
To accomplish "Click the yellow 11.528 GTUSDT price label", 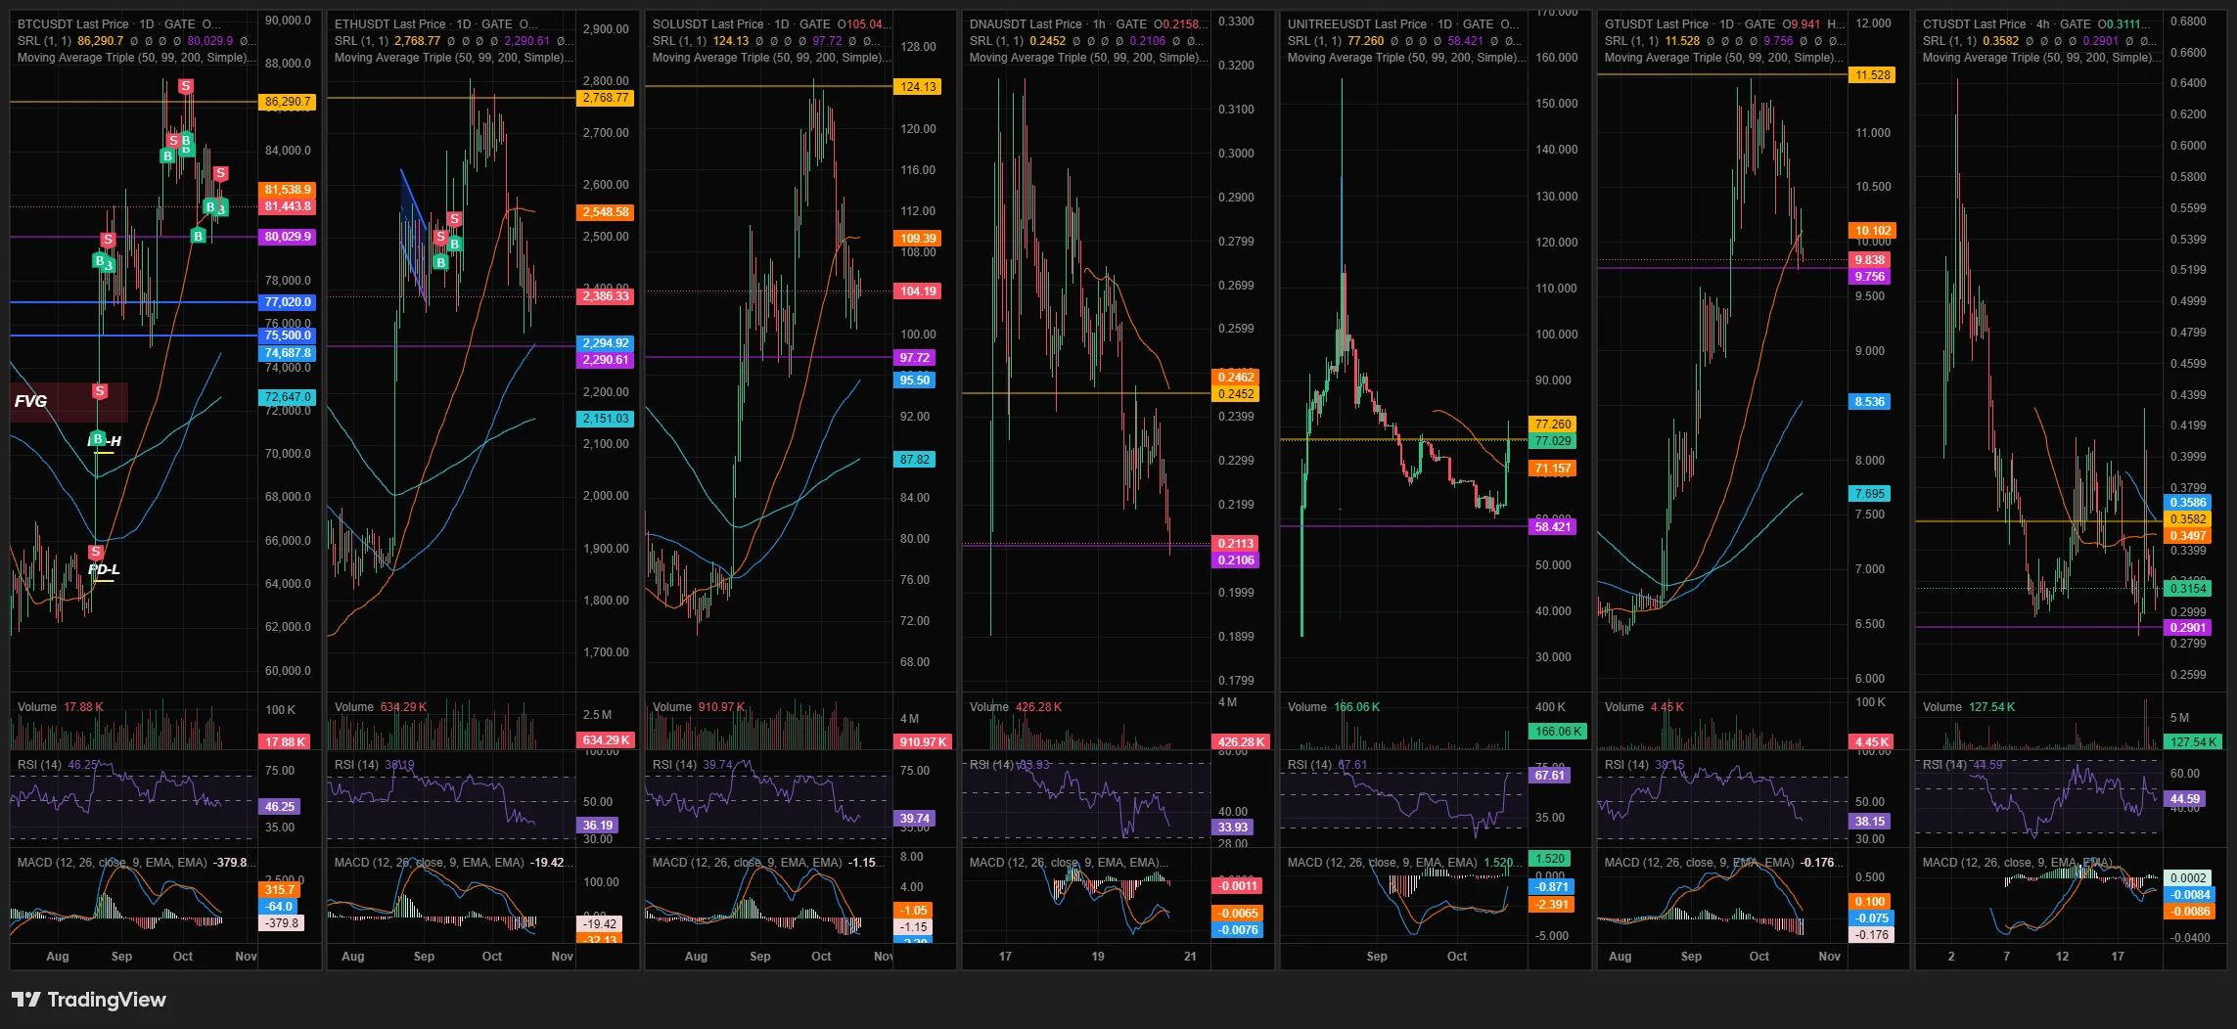I will (1872, 75).
